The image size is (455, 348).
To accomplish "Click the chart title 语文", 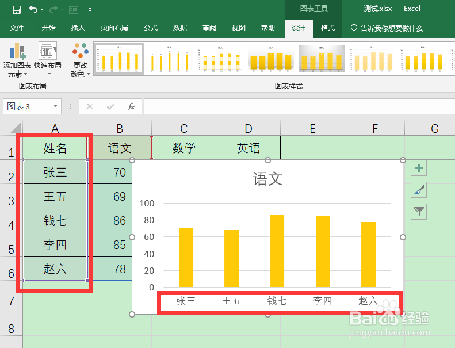I will (267, 179).
